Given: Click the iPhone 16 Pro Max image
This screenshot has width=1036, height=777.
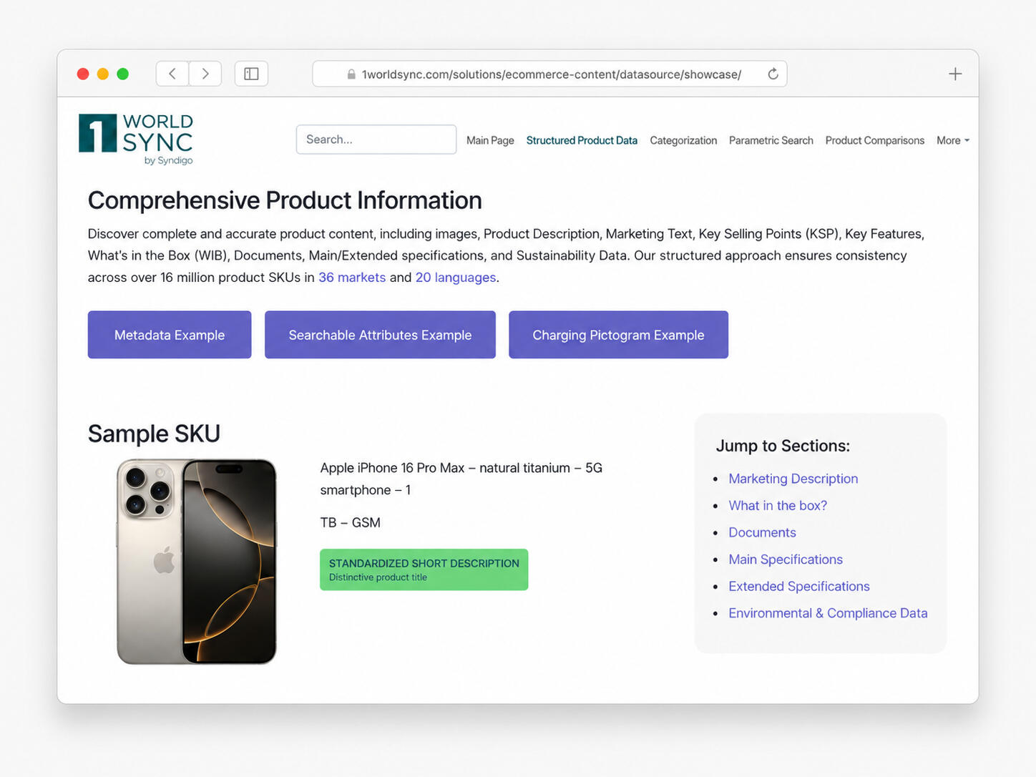Looking at the screenshot, I should (x=197, y=562).
